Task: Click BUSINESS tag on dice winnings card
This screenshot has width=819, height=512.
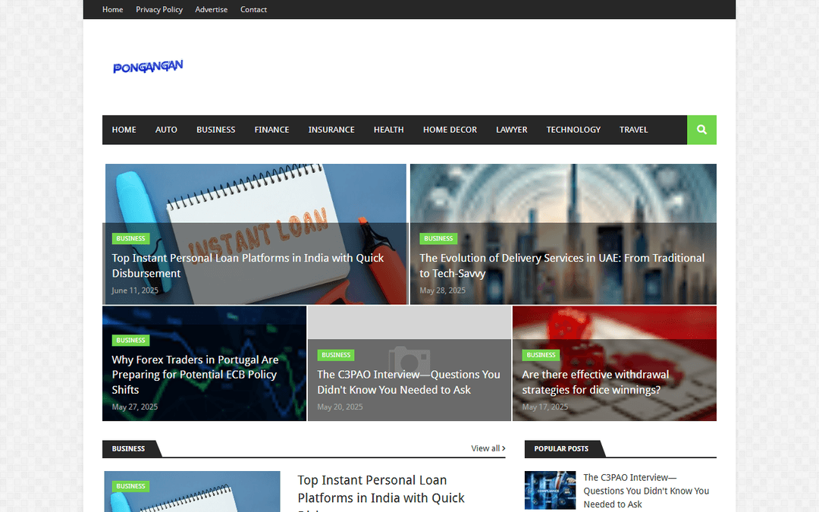Action: point(541,355)
